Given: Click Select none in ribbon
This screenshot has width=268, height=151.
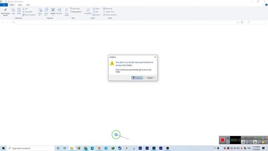Looking at the screenshot, I should click(109, 12).
